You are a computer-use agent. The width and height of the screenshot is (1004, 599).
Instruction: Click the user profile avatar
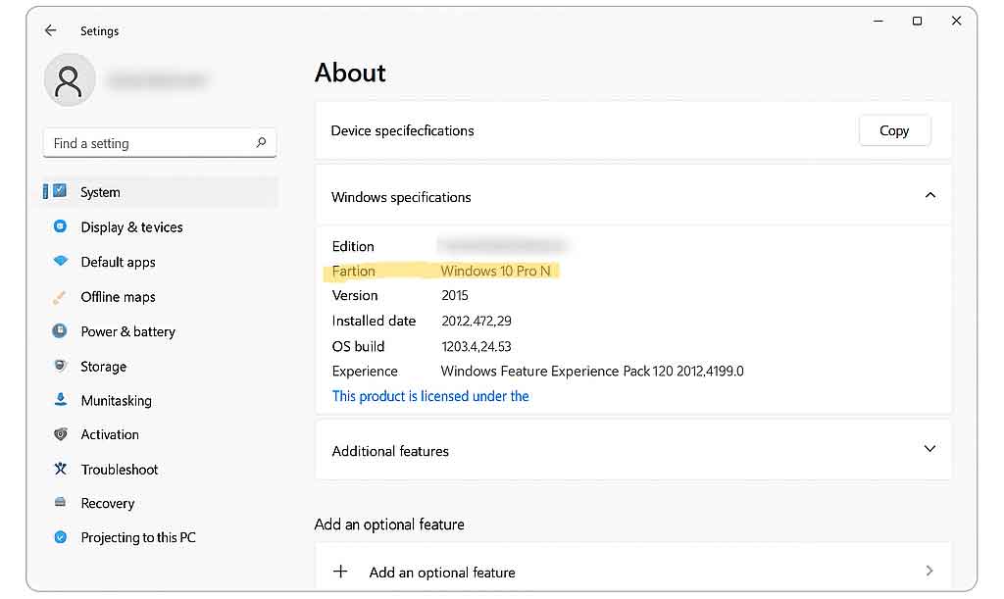click(x=70, y=80)
